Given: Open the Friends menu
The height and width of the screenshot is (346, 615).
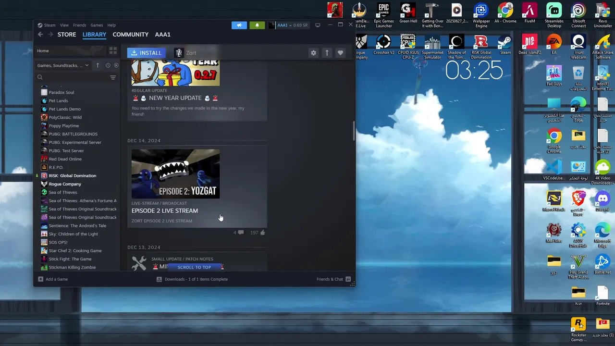Looking at the screenshot, I should (79, 25).
